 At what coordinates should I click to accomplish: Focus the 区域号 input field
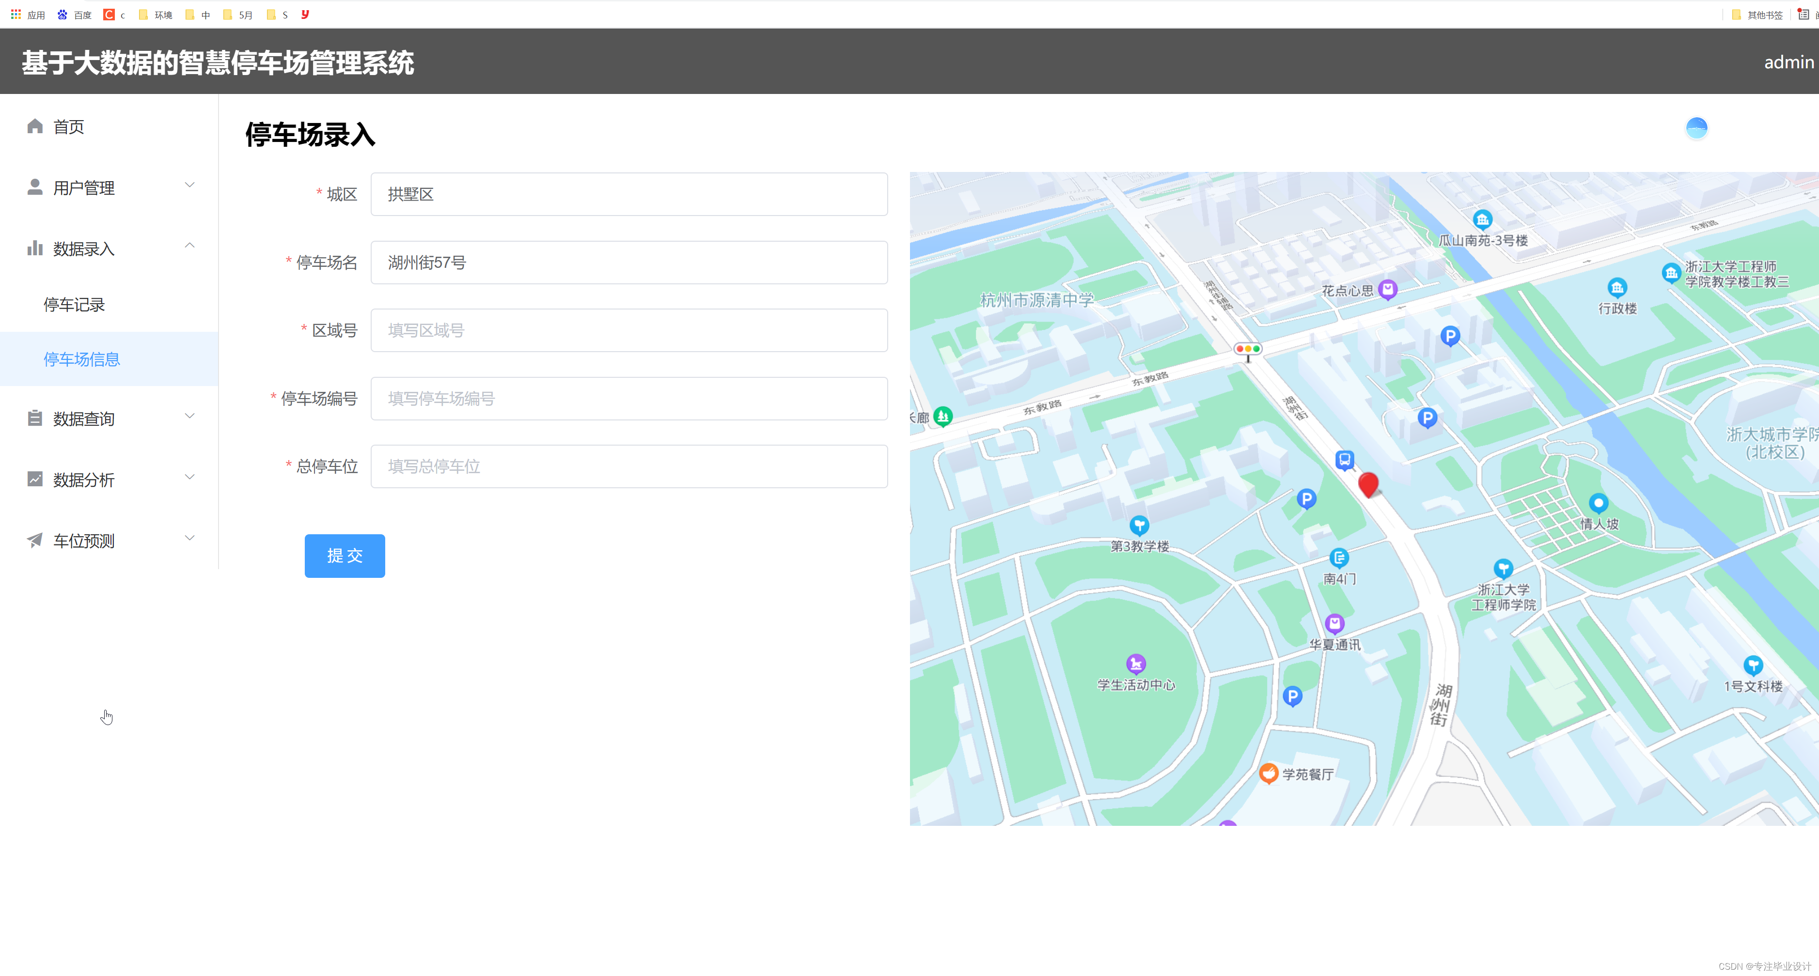628,330
